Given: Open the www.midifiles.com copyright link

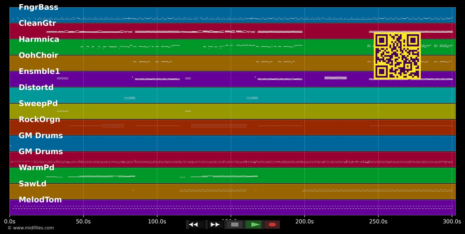Looking at the screenshot, I should click(x=31, y=228).
